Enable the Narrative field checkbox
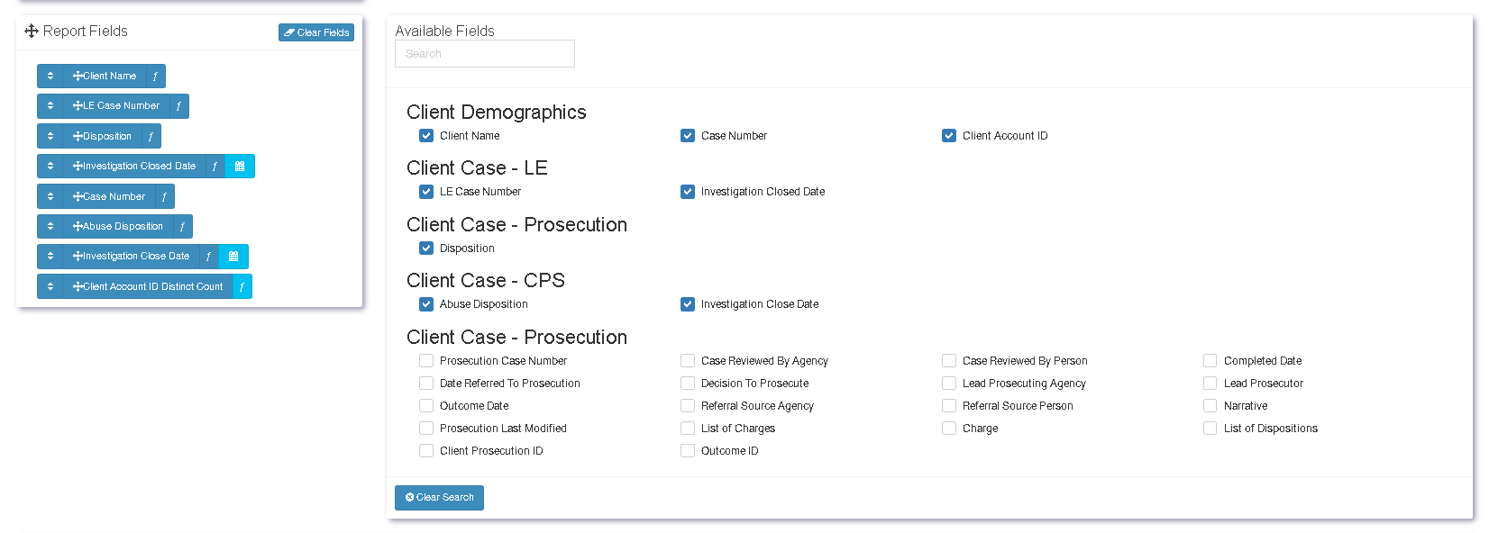1489x533 pixels. pos(1210,406)
